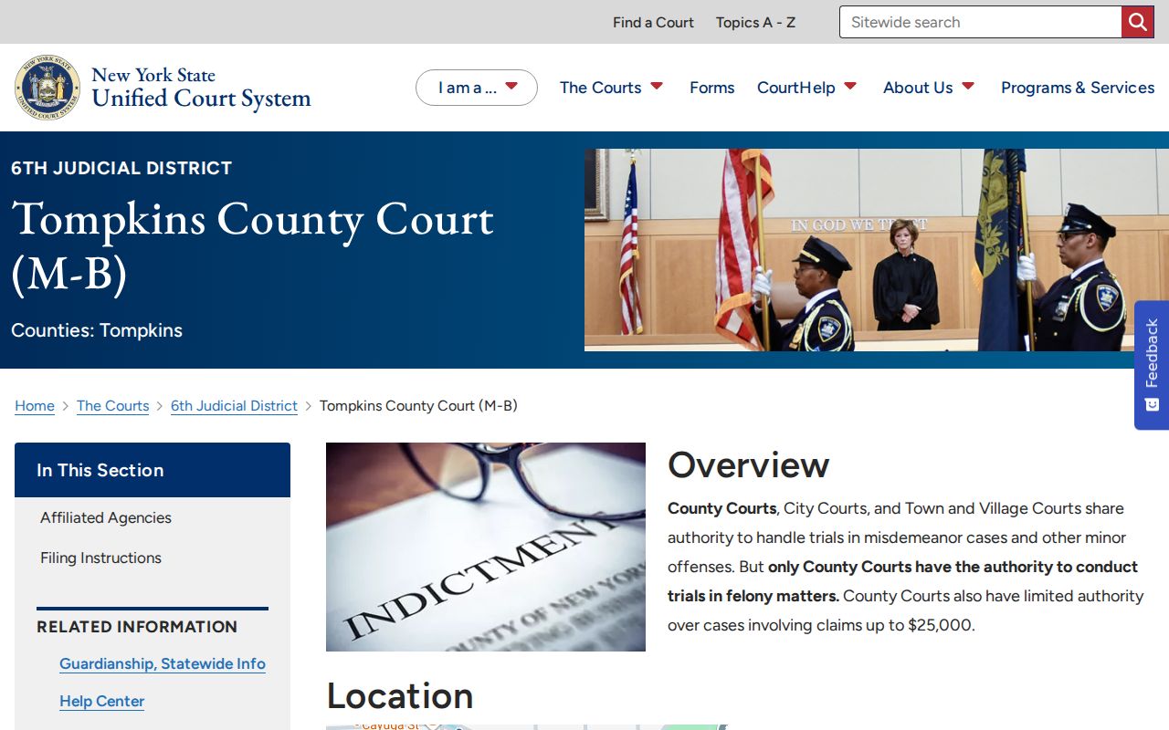Click the 6TH JUDICIAL DISTRICT banner label
The width and height of the screenshot is (1169, 730).
click(x=121, y=168)
